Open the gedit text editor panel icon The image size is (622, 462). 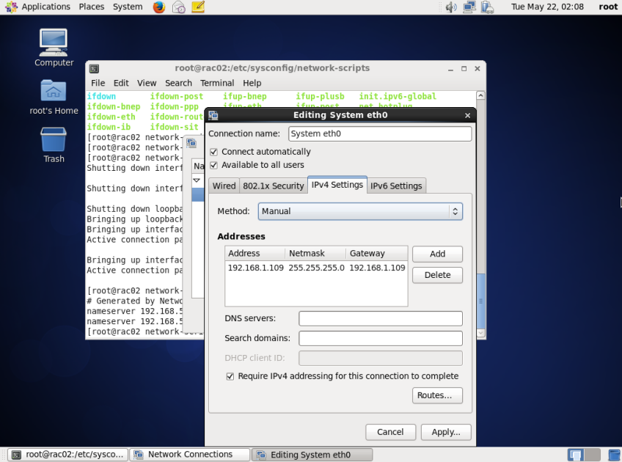pyautogui.click(x=197, y=7)
